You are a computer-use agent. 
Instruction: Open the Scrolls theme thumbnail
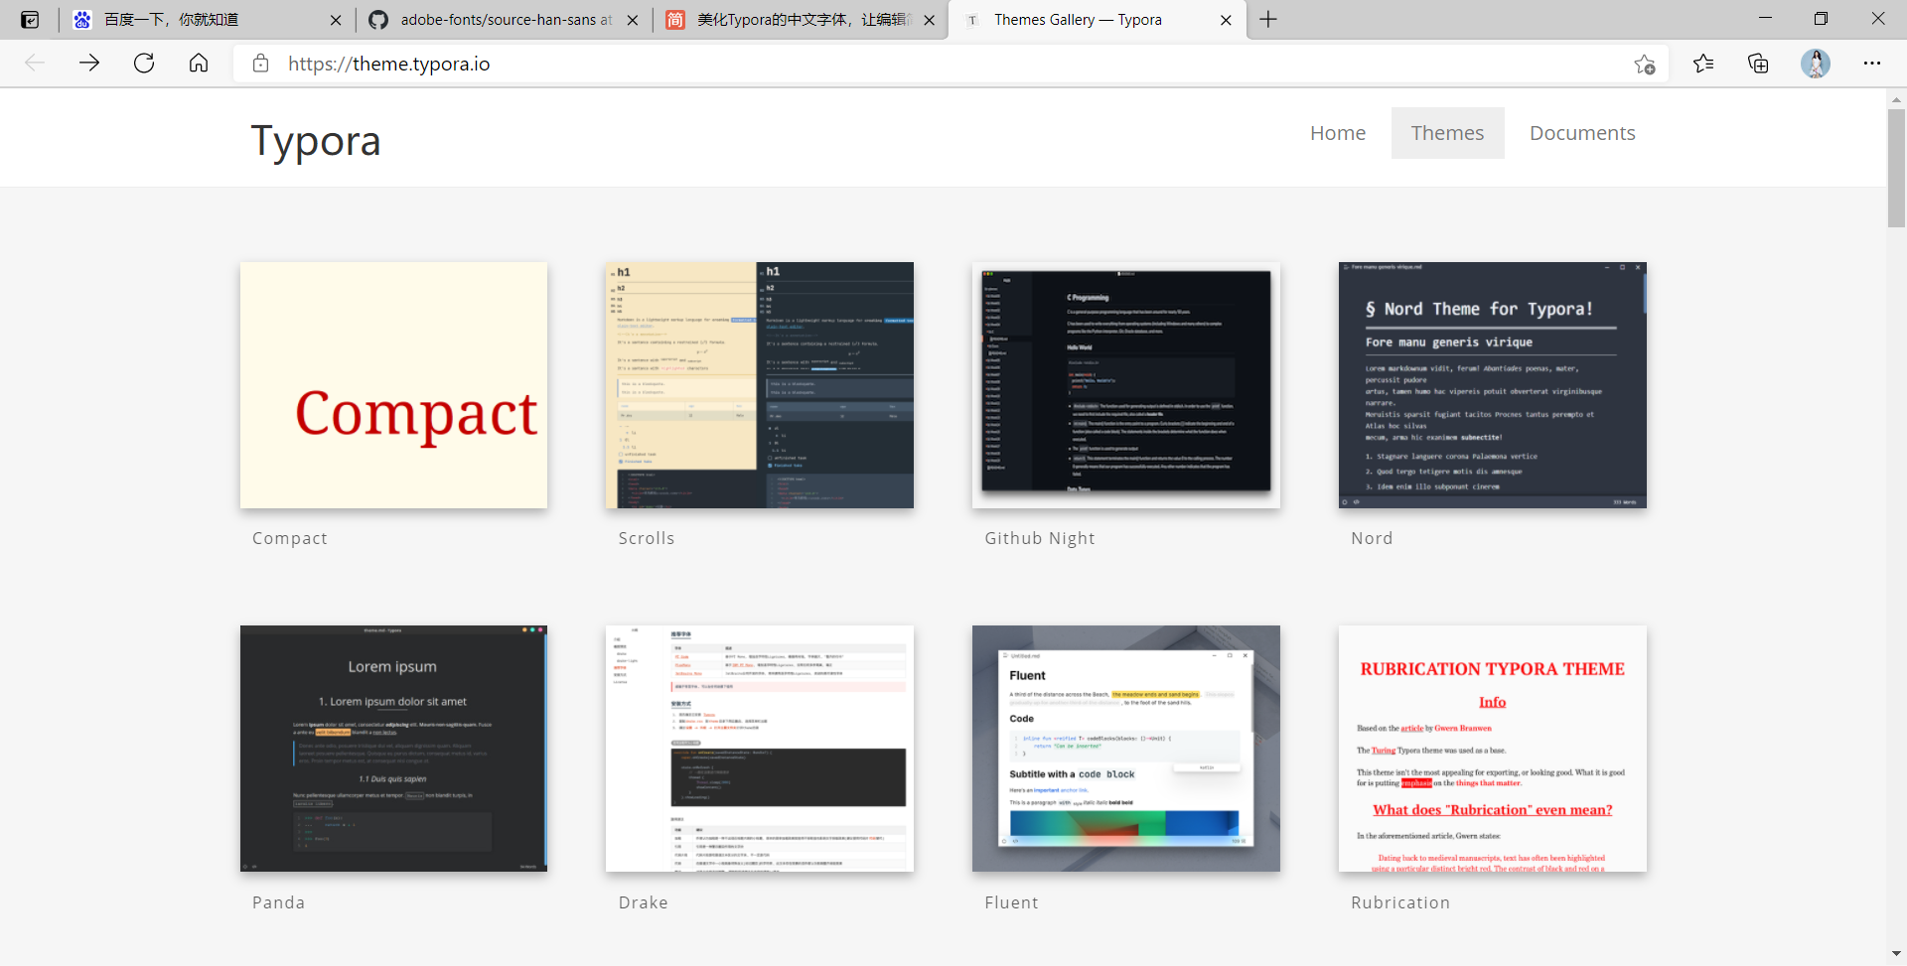[760, 385]
